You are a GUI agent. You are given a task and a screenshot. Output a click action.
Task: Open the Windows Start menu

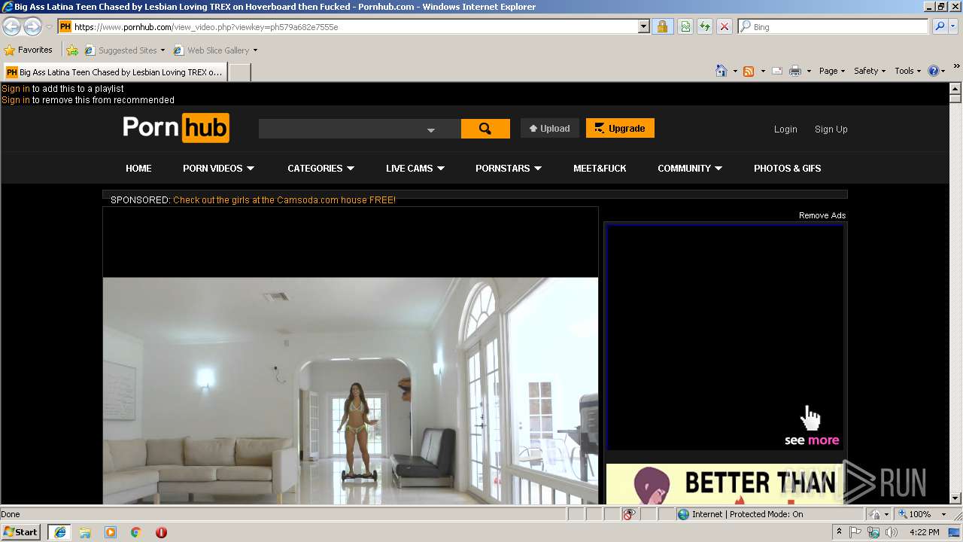point(21,532)
